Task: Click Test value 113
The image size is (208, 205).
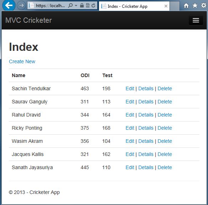Action: [106, 102]
